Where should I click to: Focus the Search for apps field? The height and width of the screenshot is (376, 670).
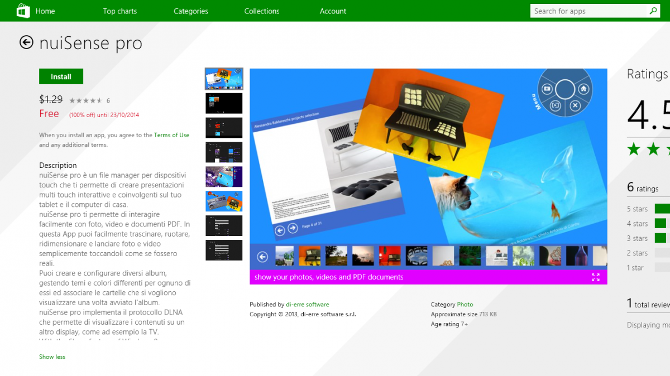tap(588, 11)
